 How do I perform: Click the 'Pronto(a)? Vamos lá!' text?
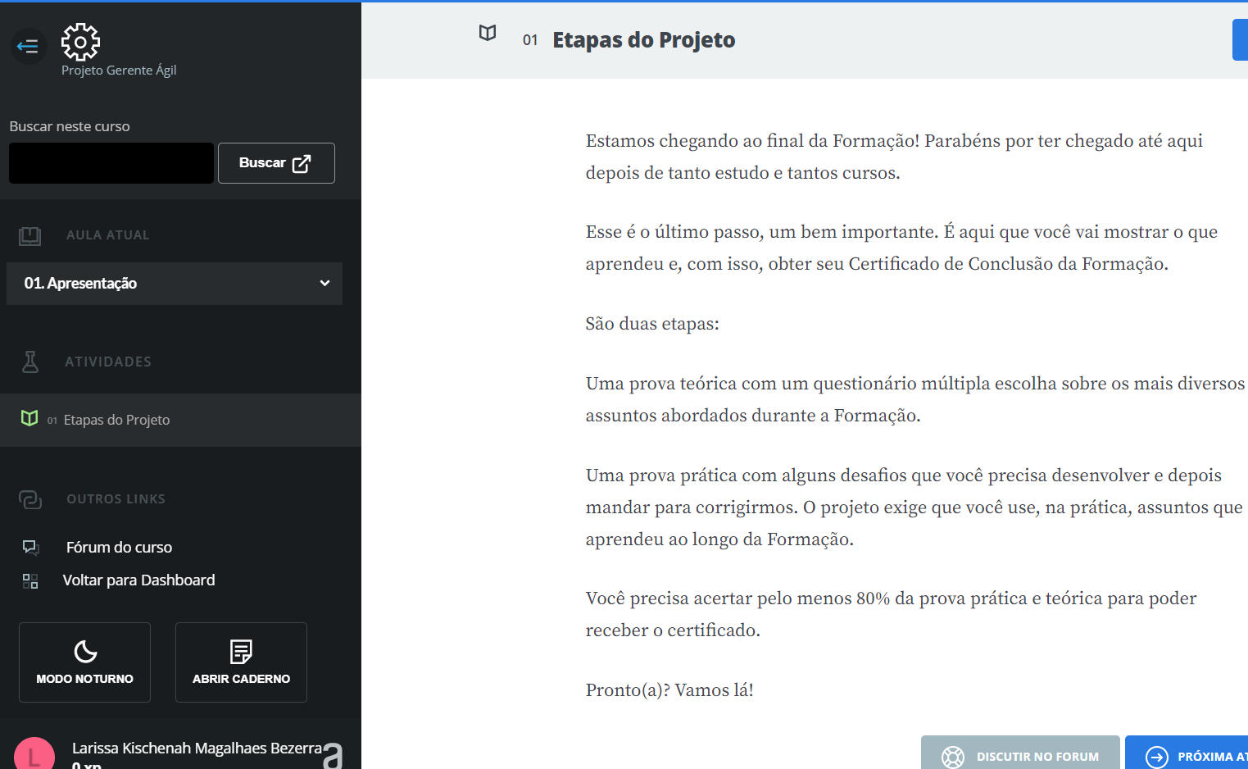(669, 690)
